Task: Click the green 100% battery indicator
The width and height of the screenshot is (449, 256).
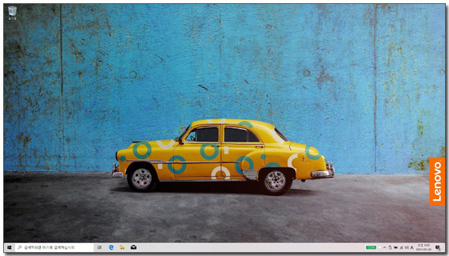Action: 371,248
